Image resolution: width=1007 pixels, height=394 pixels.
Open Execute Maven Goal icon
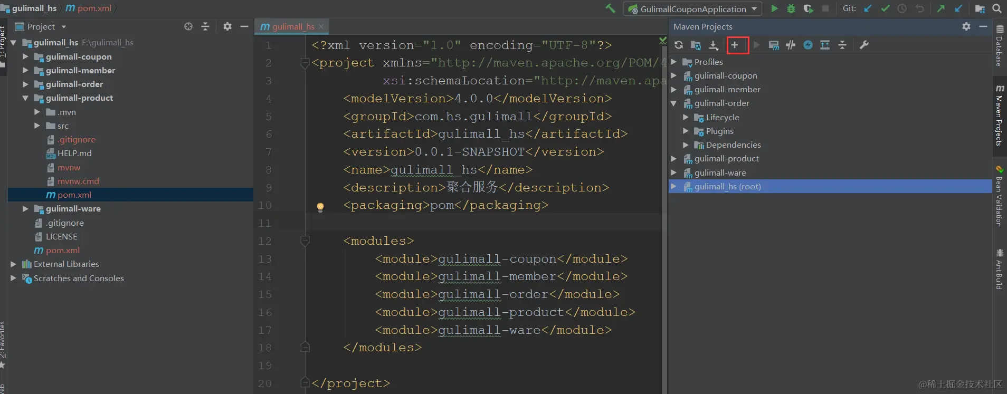click(x=774, y=45)
